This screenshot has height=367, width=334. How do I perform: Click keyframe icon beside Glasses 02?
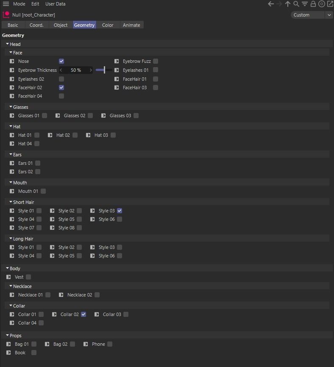[58, 116]
